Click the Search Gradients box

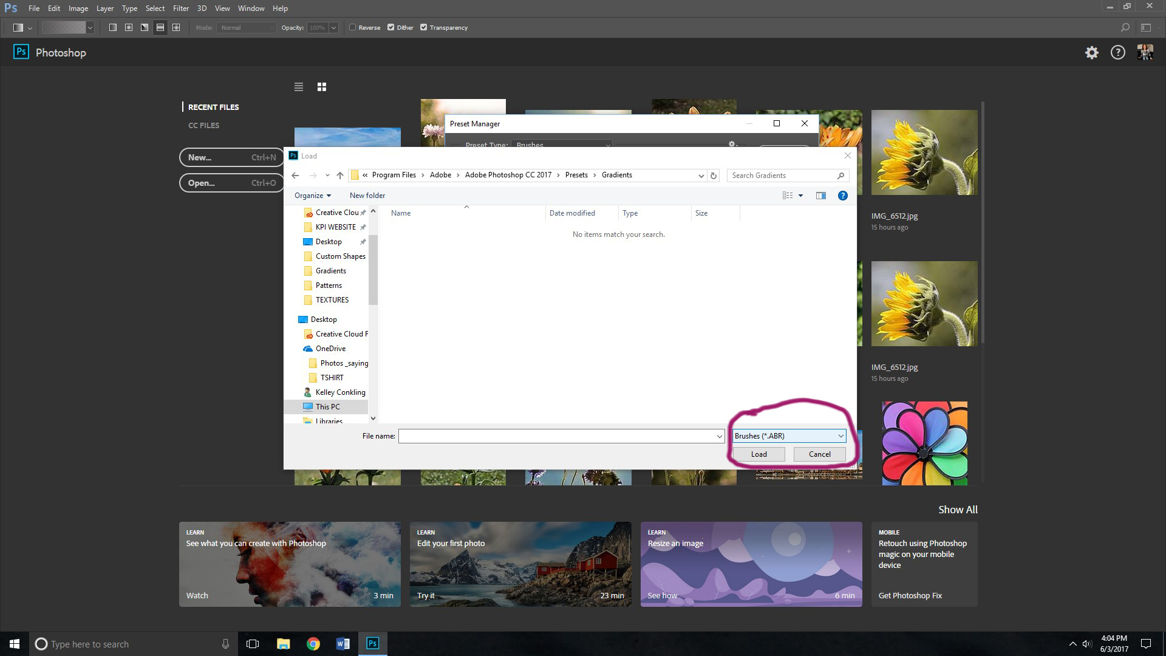click(788, 176)
